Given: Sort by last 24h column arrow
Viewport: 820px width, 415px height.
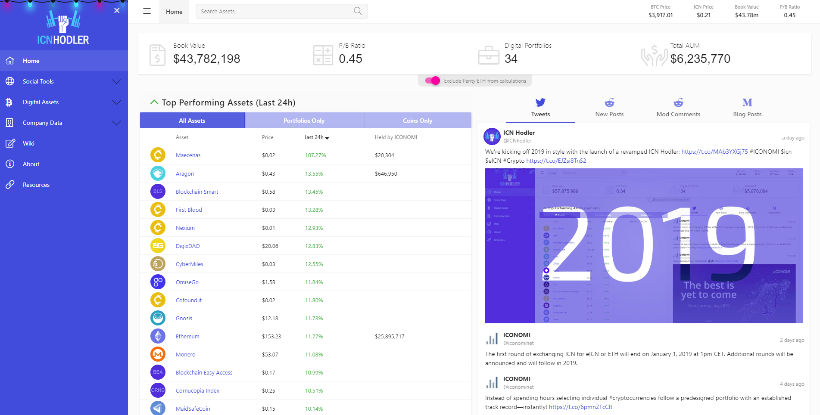Looking at the screenshot, I should [x=327, y=138].
